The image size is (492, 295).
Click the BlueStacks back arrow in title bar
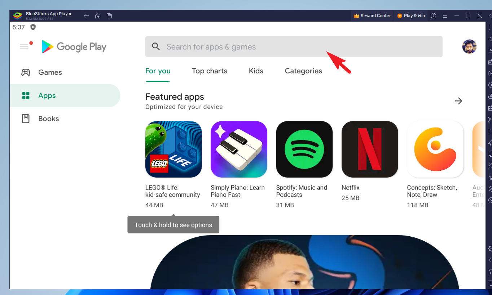point(86,16)
